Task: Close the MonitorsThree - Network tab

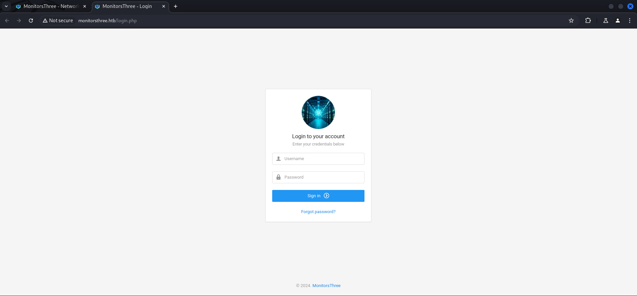Action: point(85,6)
